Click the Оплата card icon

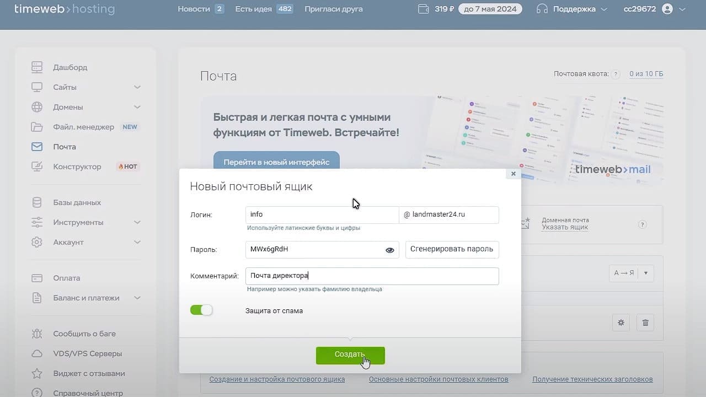37,278
